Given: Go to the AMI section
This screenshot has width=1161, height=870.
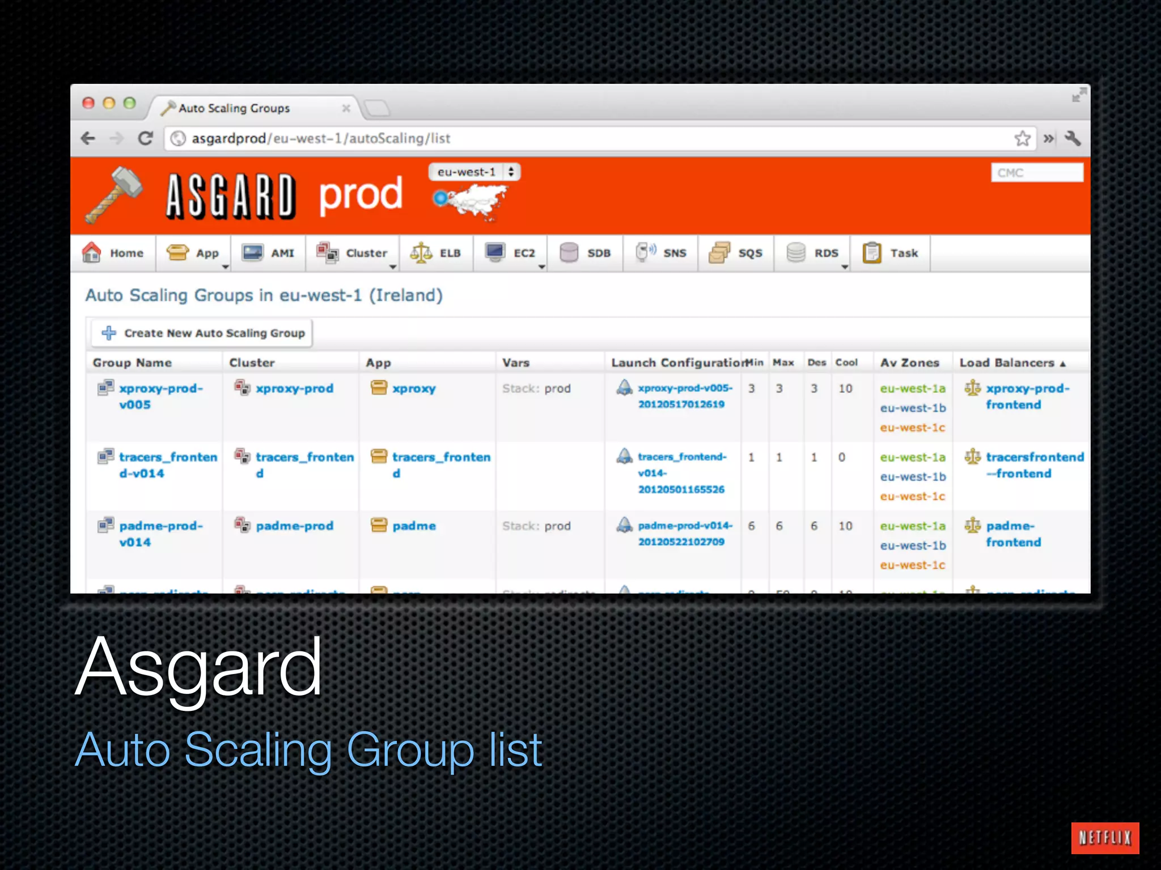Looking at the screenshot, I should pyautogui.click(x=268, y=253).
